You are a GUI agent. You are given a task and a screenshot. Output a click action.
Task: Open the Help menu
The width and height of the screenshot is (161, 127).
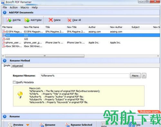(35, 7)
